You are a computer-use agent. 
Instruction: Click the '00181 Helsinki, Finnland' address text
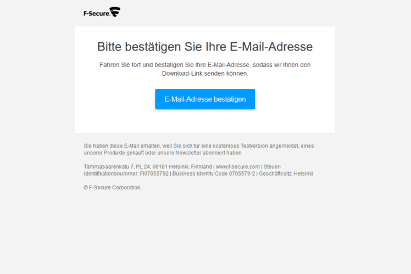(x=182, y=166)
